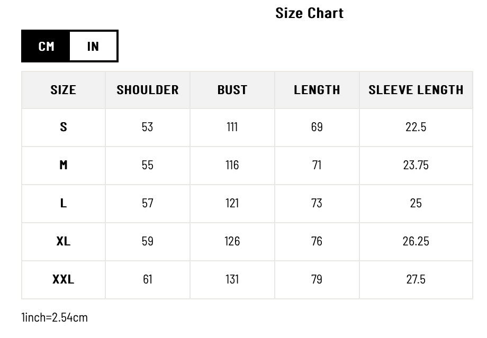The height and width of the screenshot is (338, 487).
Task: Click sleeve length value 22.5
Action: 416,127
